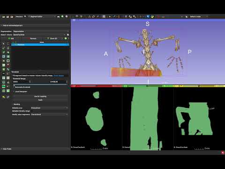Click the blue highlighted crosshair toolbar icon
The image size is (225, 169).
click(x=148, y=16)
